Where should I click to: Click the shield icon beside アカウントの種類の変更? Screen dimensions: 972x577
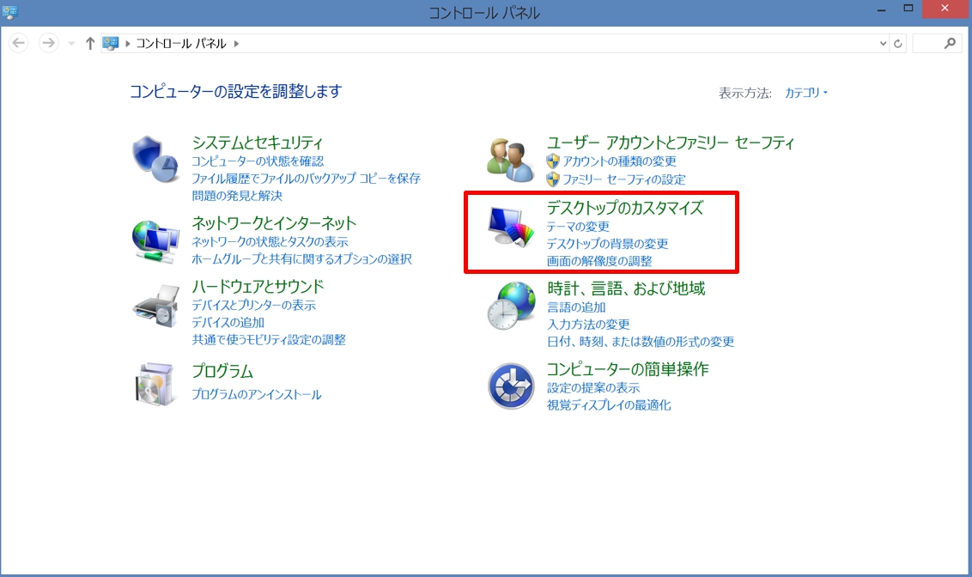pyautogui.click(x=553, y=161)
